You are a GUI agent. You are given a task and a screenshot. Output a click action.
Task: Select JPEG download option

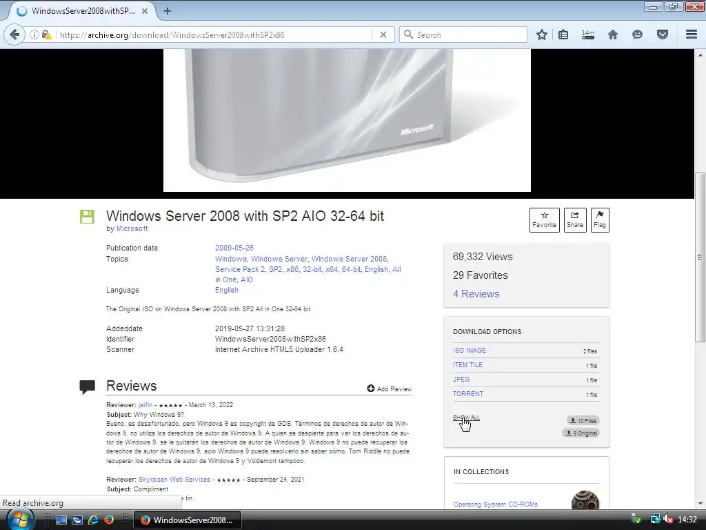(461, 379)
